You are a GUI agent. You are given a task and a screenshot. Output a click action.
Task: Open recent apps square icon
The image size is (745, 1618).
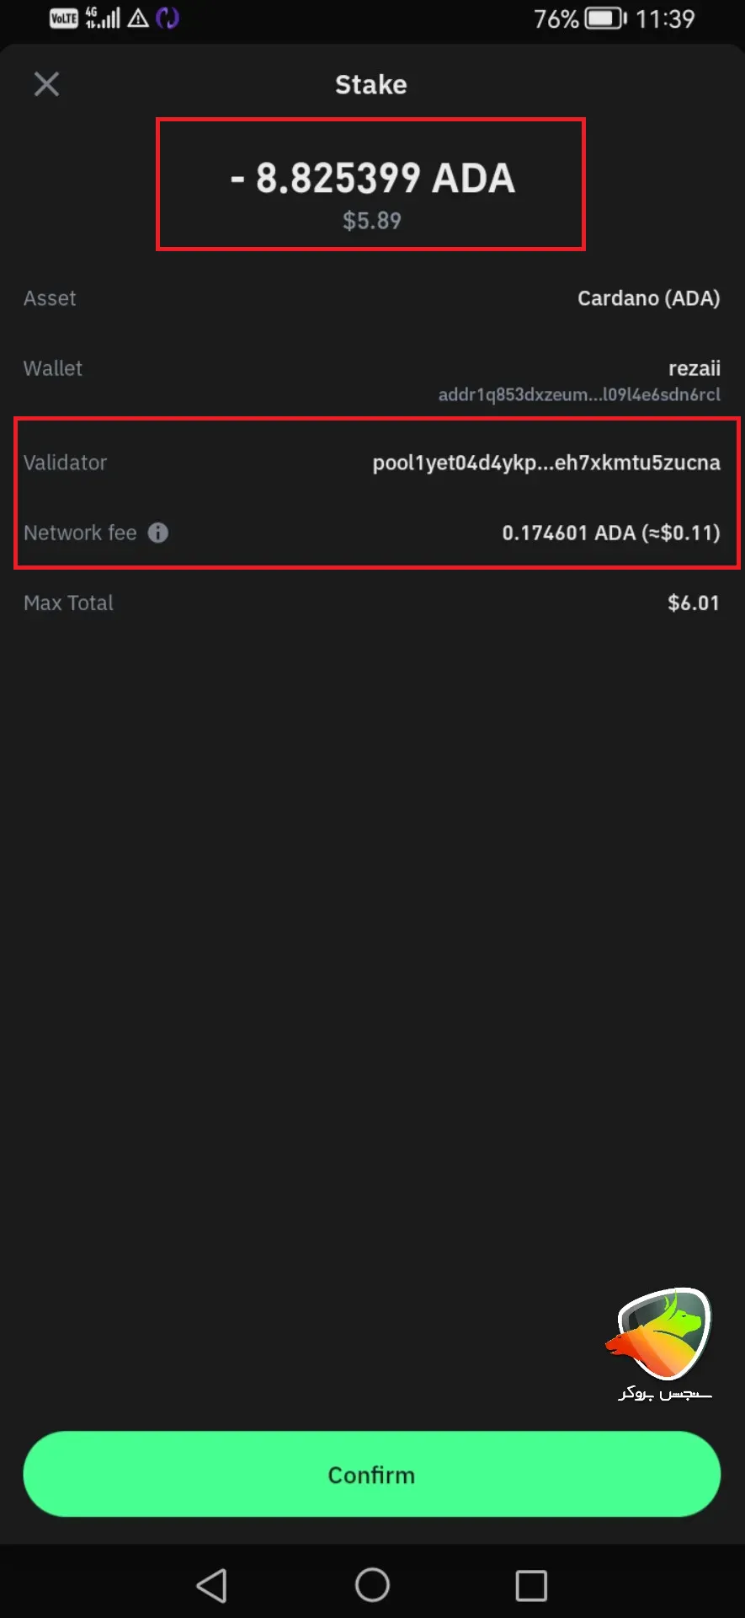coord(531,1585)
